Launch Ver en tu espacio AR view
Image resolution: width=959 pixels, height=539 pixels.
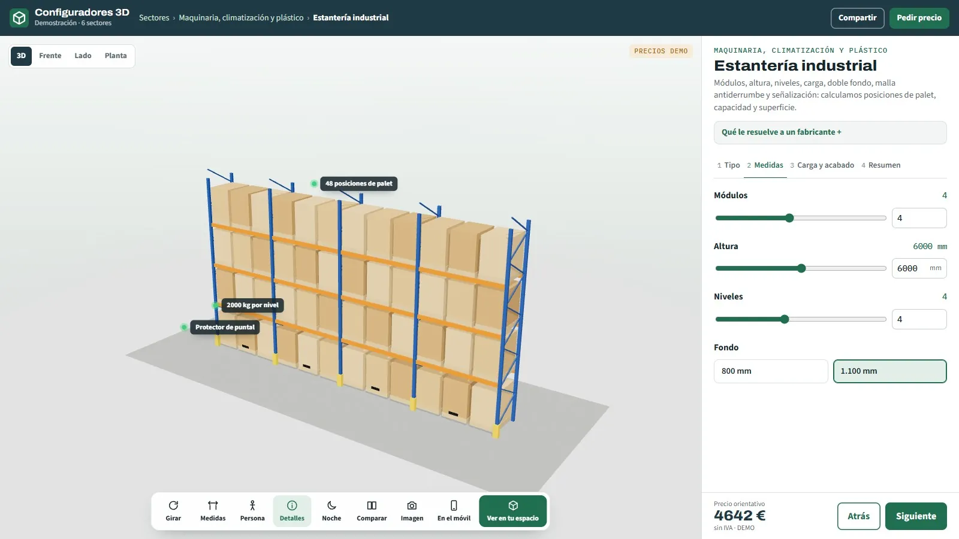(x=513, y=511)
